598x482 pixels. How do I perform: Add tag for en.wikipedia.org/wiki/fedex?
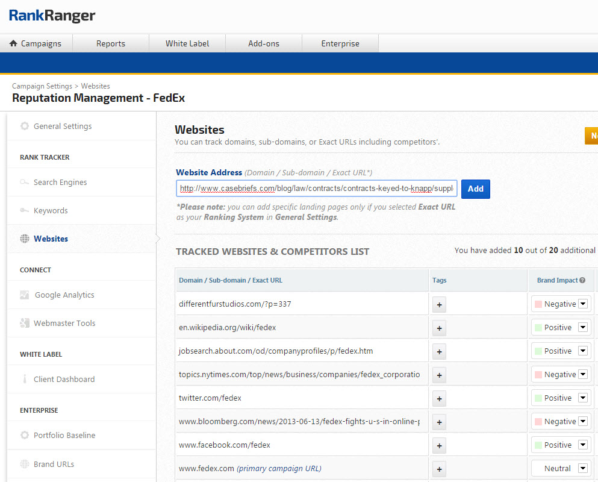point(439,328)
